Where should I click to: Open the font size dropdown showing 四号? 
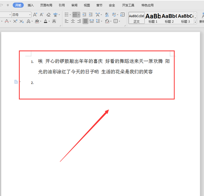tap(21, 15)
